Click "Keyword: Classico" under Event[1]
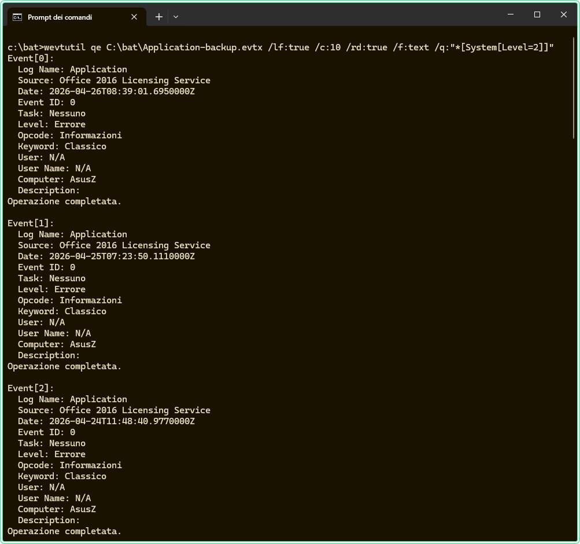The width and height of the screenshot is (580, 544). tap(62, 311)
